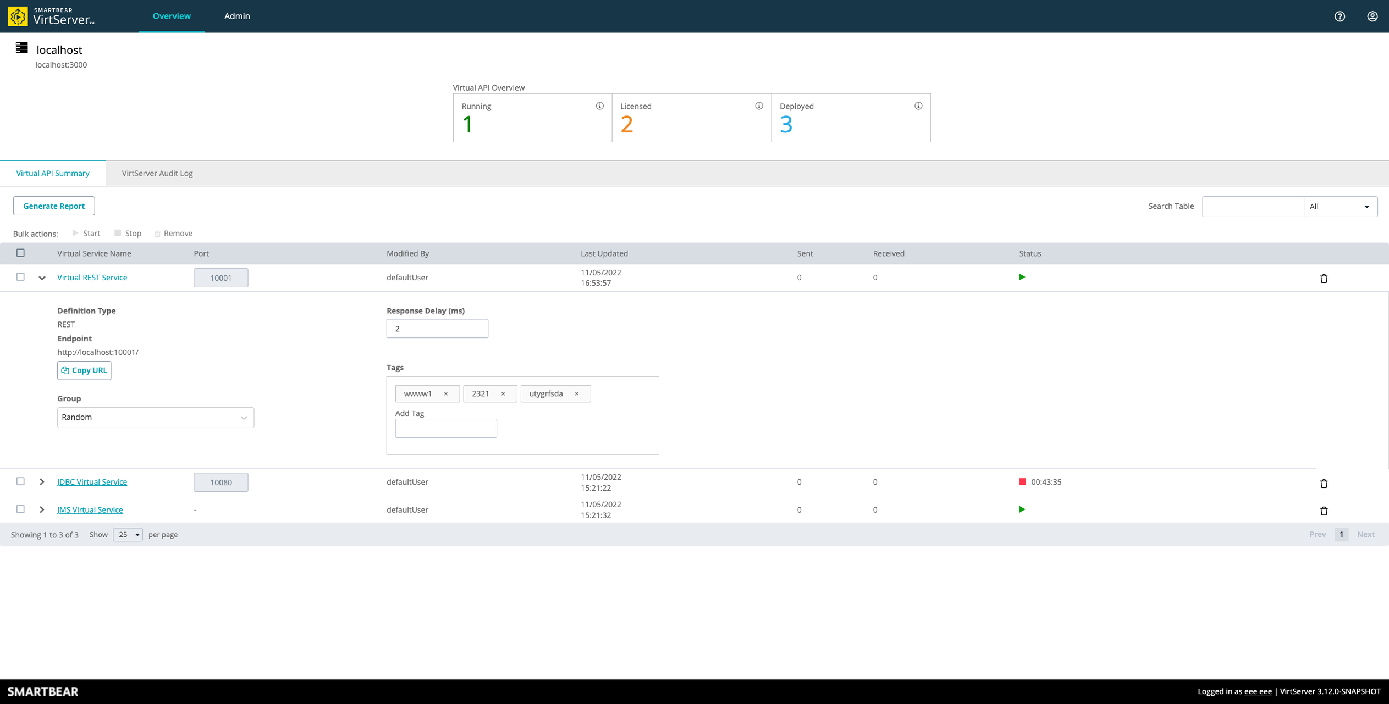Click the JMS Virtual Service green play icon
1389x704 pixels.
pyautogui.click(x=1022, y=509)
